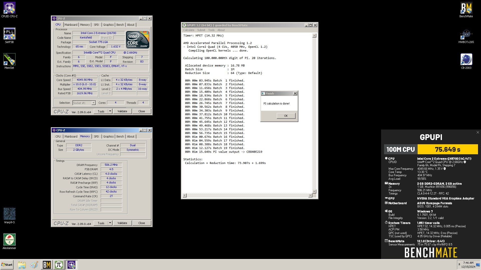Open Tools dropdown arrow in top CPU-Z
The height and width of the screenshot is (270, 481).
tap(110, 111)
